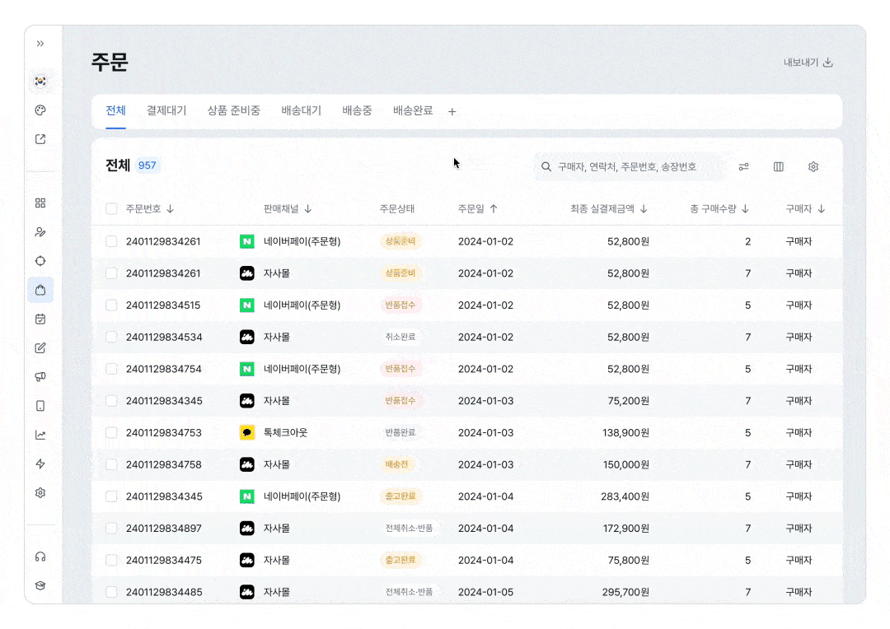
Task: Click the headphones support icon in sidebar
Action: [x=40, y=557]
